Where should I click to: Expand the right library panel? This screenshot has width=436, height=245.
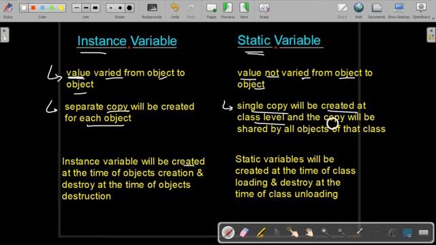(431, 35)
